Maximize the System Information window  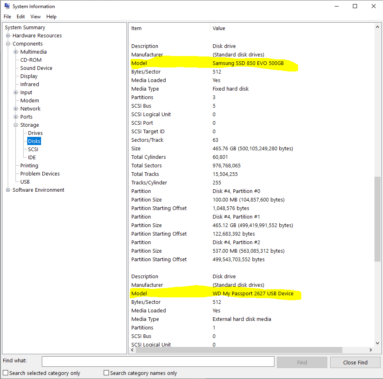[355, 6]
